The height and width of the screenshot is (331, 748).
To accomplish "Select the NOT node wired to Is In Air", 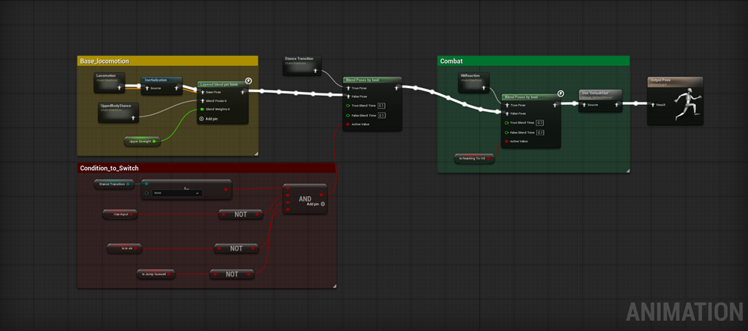I will 237,248.
